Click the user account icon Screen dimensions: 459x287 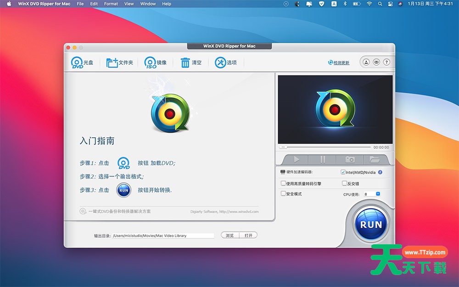[366, 62]
